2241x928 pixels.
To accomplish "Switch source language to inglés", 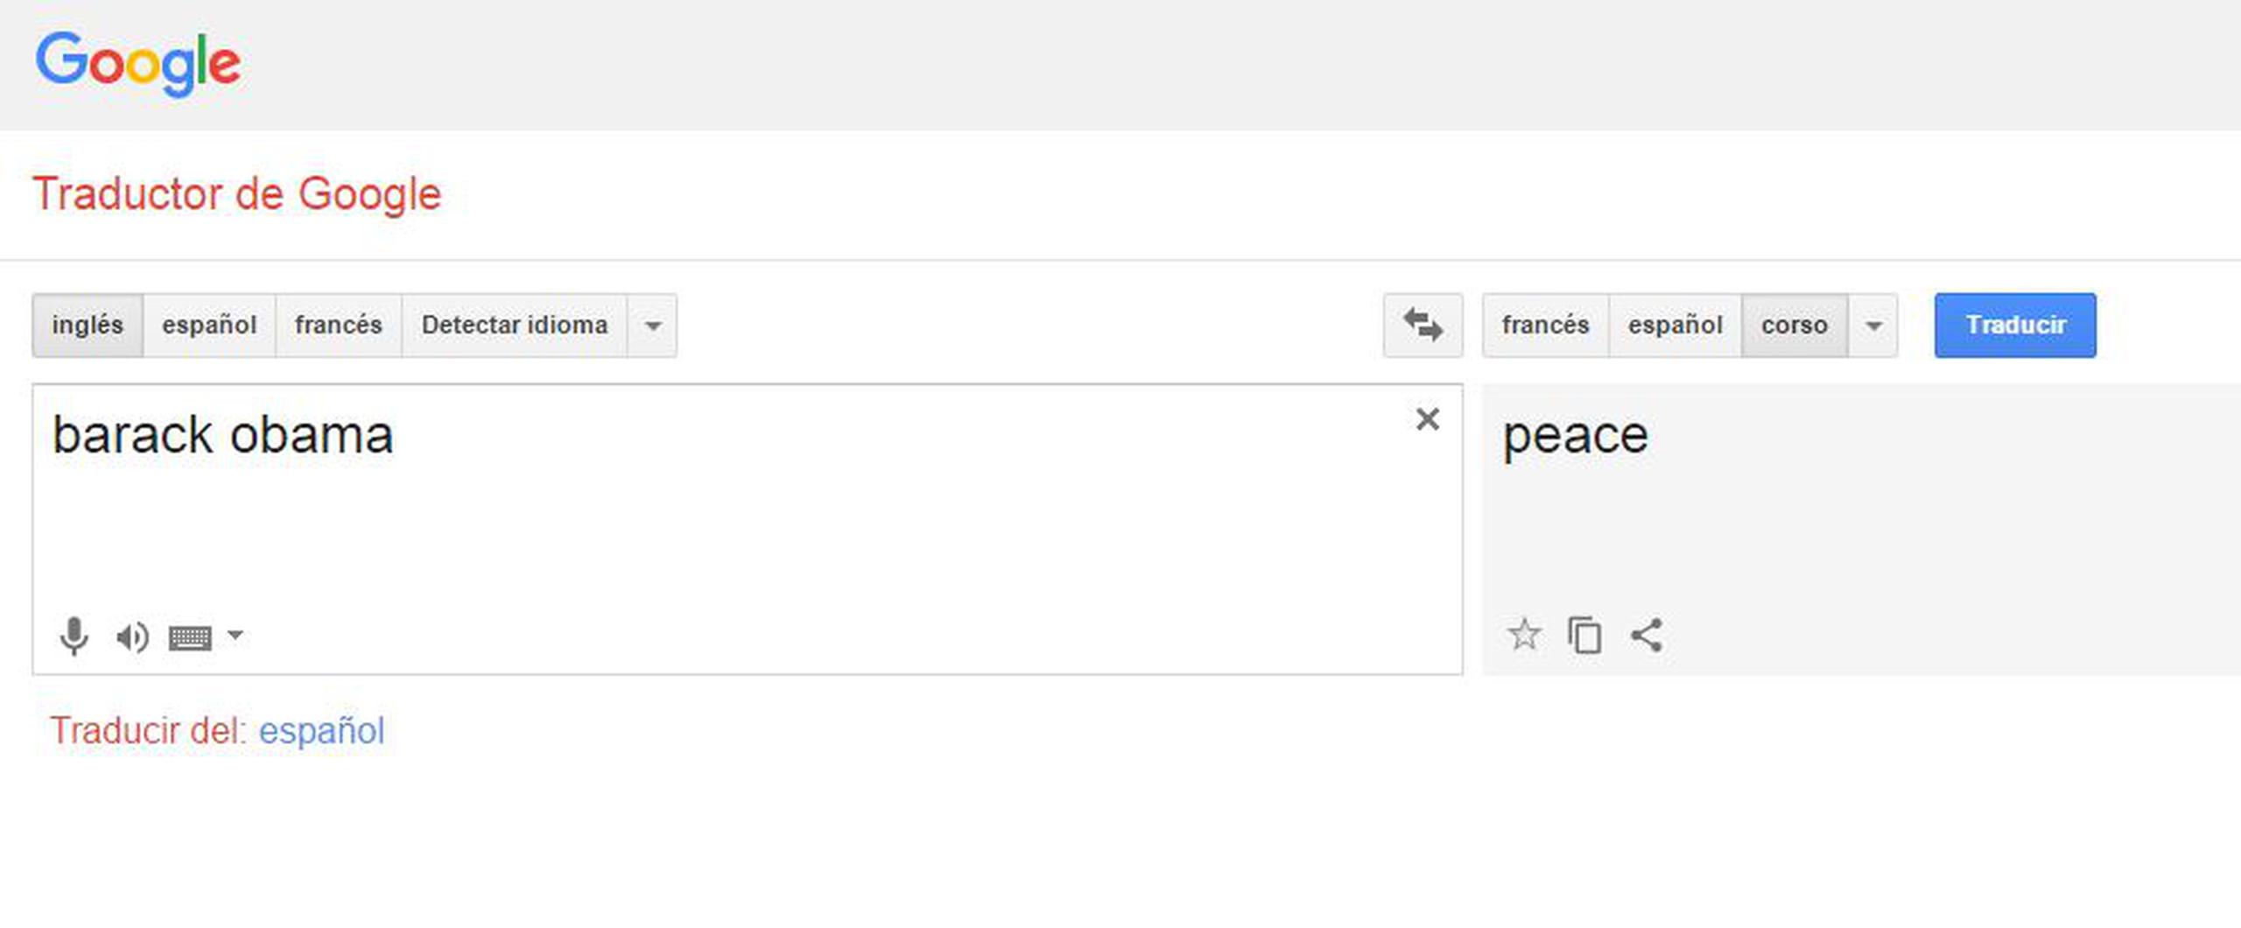I will (87, 325).
